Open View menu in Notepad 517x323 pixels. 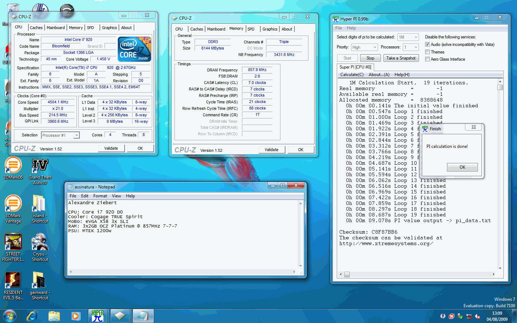click(x=116, y=196)
